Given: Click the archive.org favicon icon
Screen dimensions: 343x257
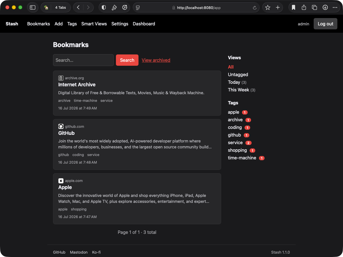Looking at the screenshot, I should [x=61, y=78].
